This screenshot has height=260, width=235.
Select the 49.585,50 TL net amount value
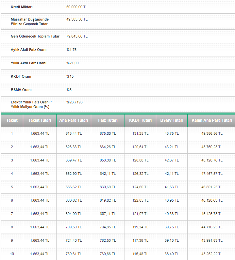pyautogui.click(x=77, y=20)
